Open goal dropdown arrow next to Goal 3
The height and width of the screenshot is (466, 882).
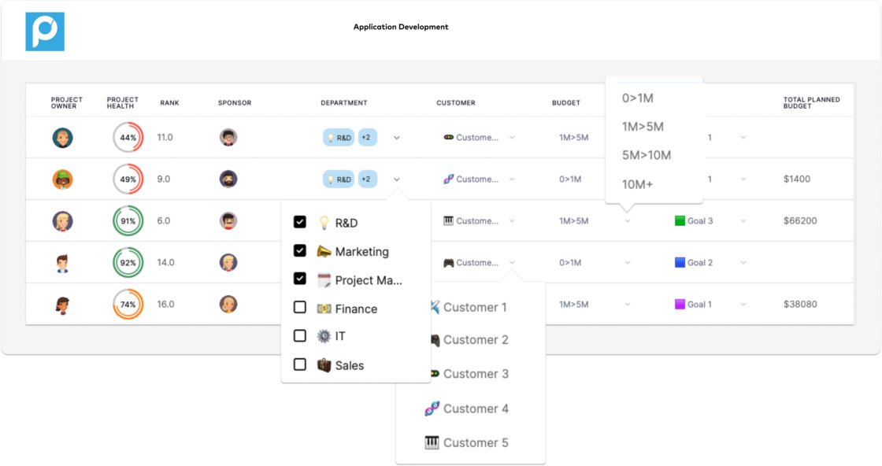point(743,221)
